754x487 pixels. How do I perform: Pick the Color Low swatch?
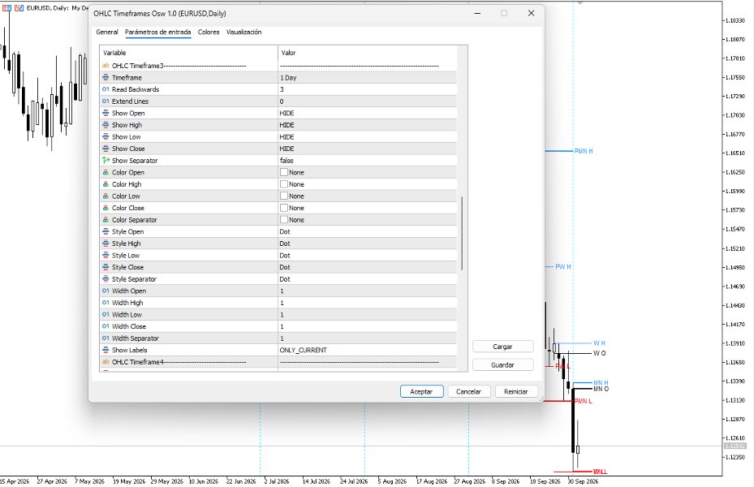pos(284,196)
